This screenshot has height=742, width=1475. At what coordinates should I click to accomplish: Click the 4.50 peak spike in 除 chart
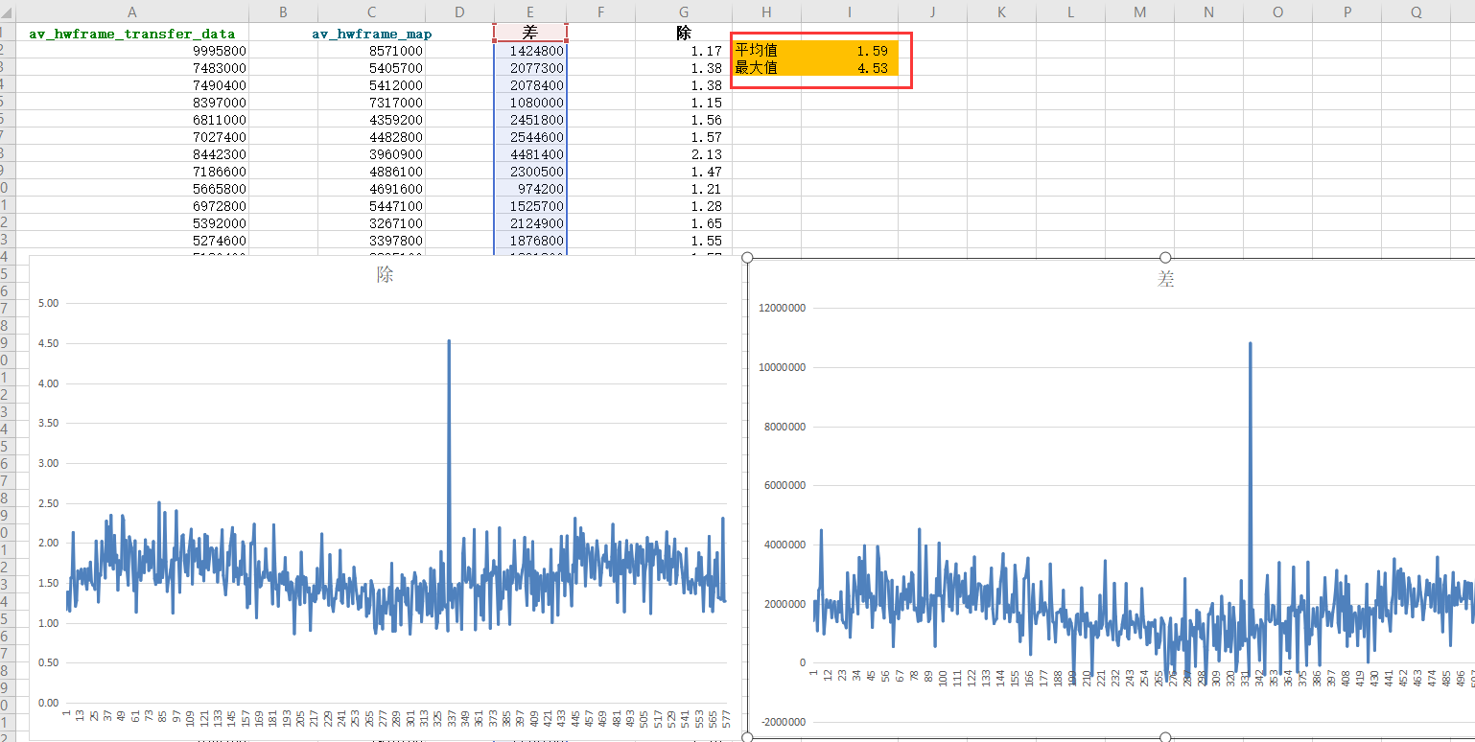tap(449, 341)
